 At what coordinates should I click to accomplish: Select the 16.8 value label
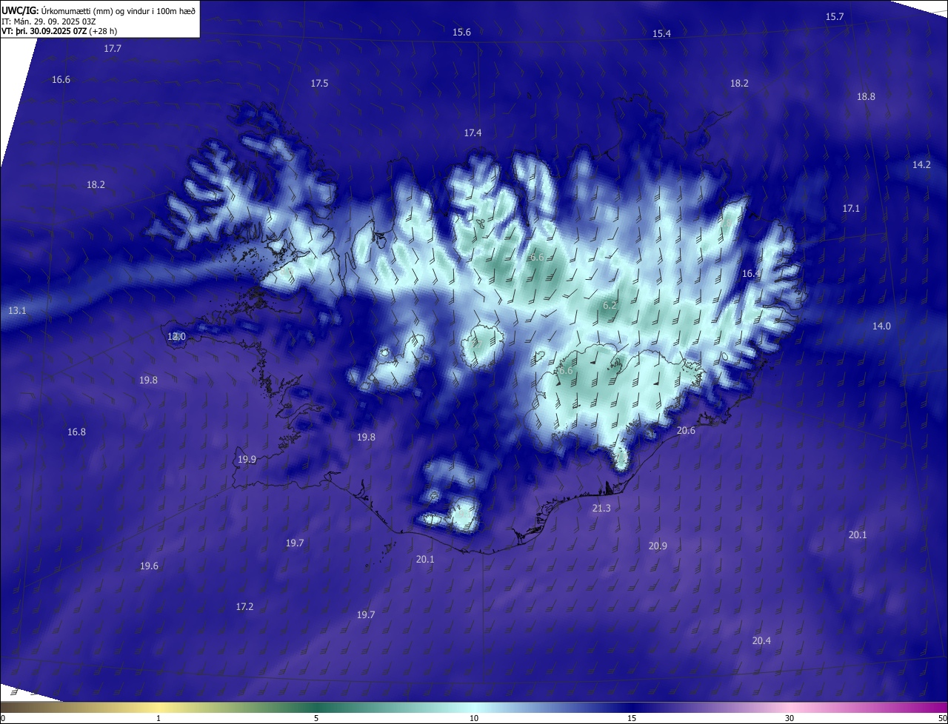76,432
